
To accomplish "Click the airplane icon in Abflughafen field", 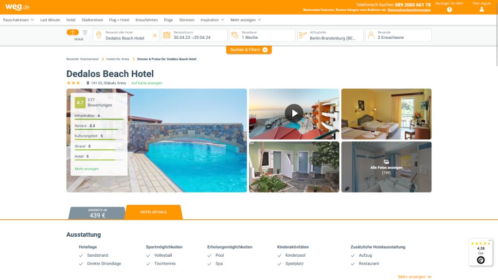I will pos(303,35).
